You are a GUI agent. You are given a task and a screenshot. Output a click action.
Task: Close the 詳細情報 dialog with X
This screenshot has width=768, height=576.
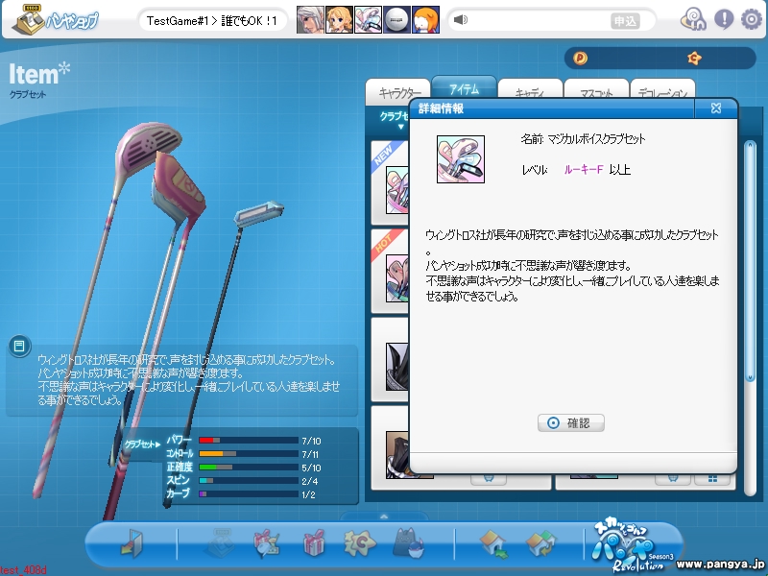715,108
